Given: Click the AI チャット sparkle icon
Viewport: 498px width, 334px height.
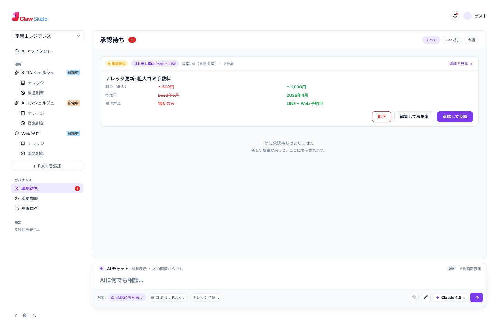Looking at the screenshot, I should click(x=101, y=269).
